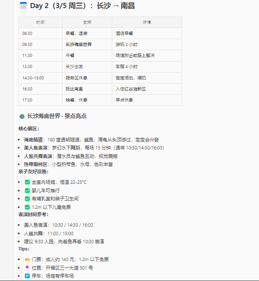Image resolution: width=259 pixels, height=281 pixels.
Task: Select the 时间 table column header
Action: point(40,22)
